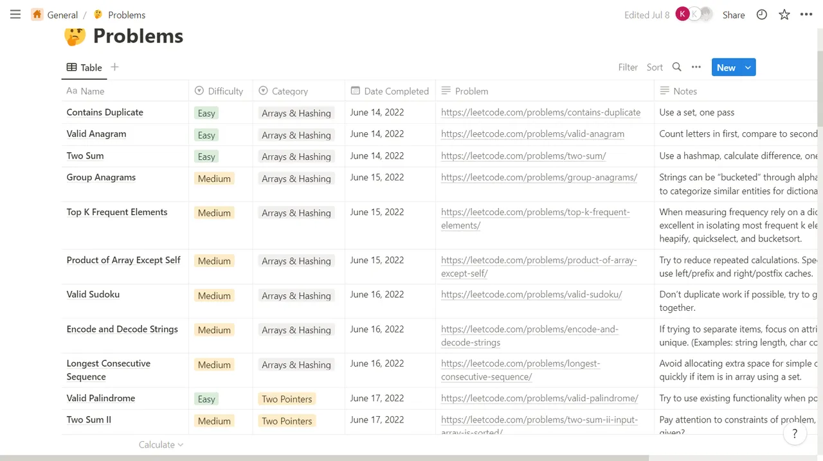This screenshot has width=823, height=461.
Task: Select the Table view tab
Action: tap(84, 67)
